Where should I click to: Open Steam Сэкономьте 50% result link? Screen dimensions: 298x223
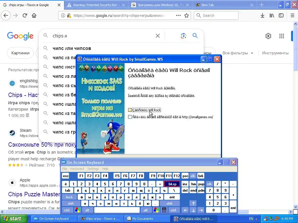point(42,145)
